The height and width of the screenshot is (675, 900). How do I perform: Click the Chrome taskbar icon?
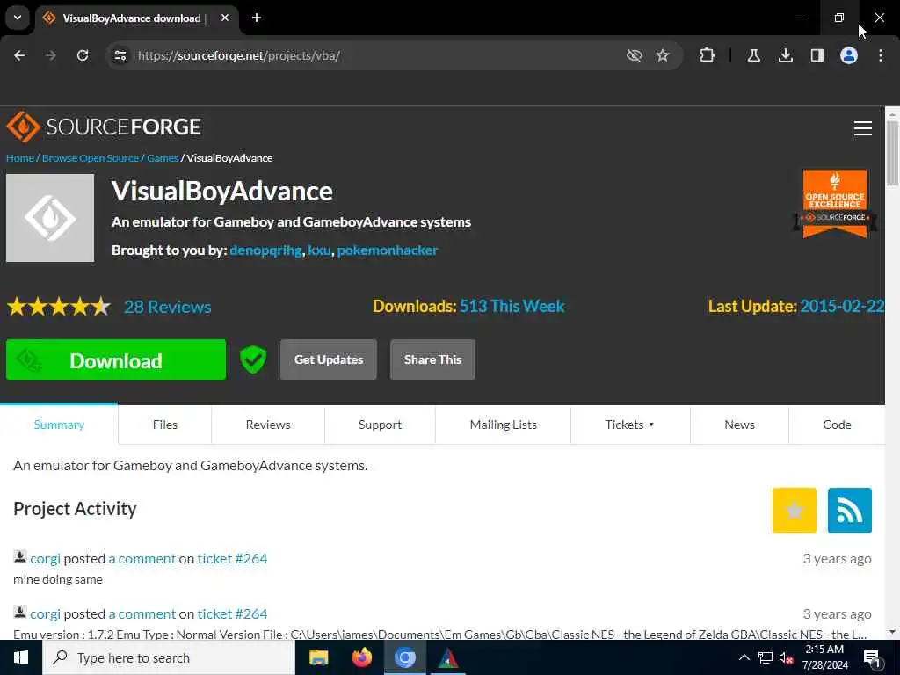pos(404,657)
